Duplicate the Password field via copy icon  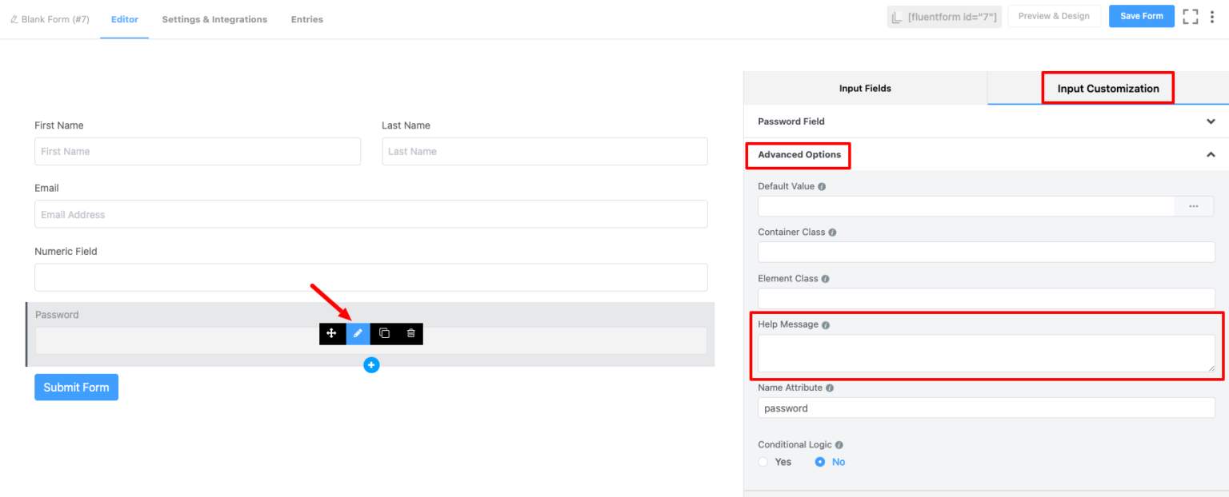[x=383, y=333]
